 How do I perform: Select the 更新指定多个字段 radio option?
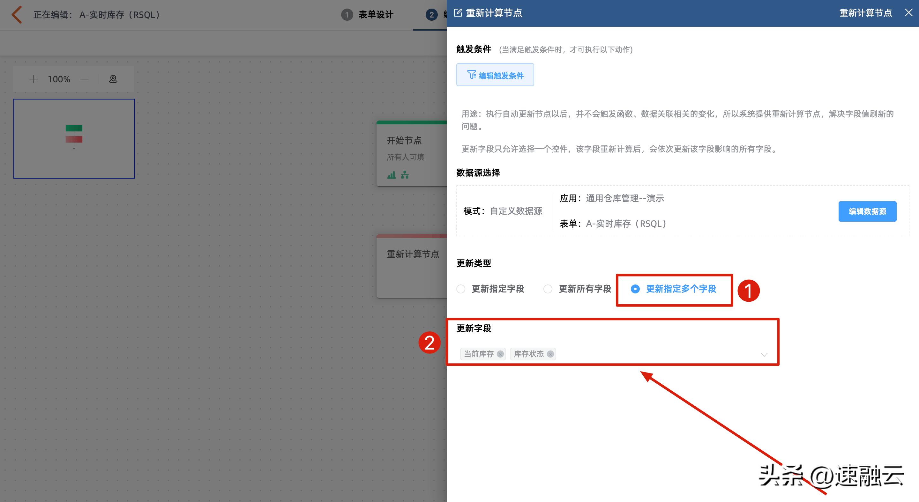click(636, 290)
